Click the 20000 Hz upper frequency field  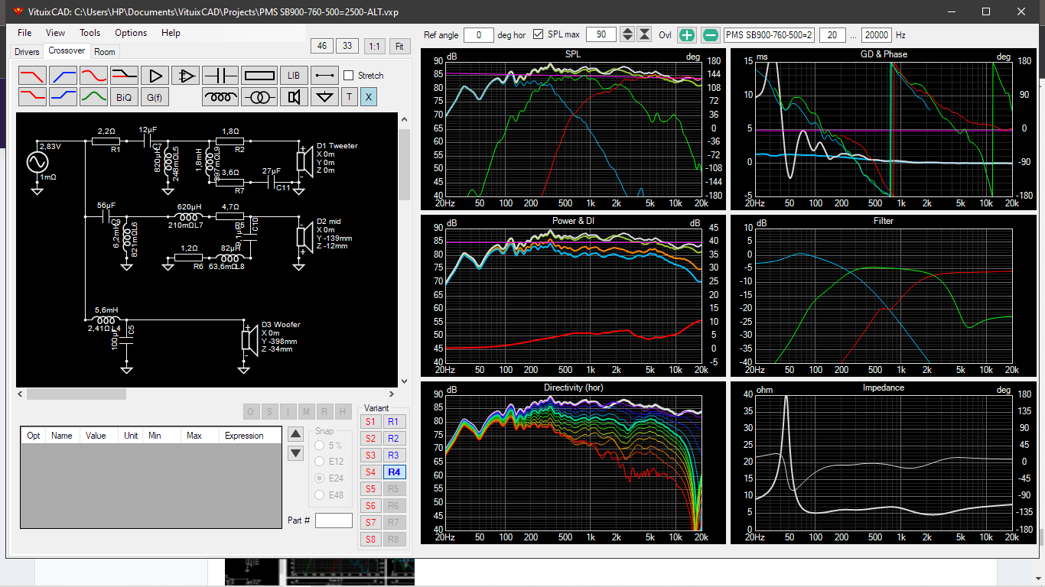tap(877, 35)
